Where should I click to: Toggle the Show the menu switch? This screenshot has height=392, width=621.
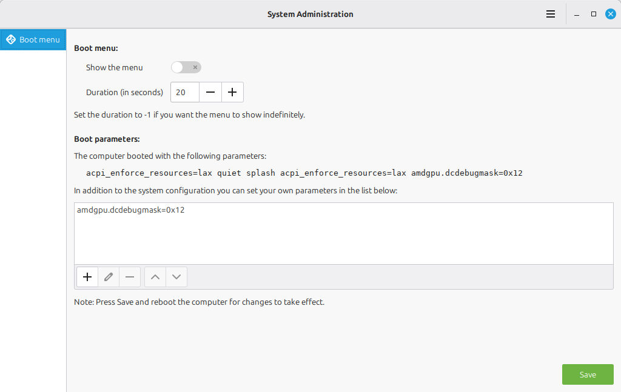pyautogui.click(x=186, y=67)
